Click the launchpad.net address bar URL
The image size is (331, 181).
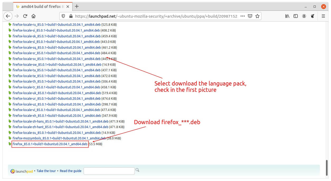156,16
